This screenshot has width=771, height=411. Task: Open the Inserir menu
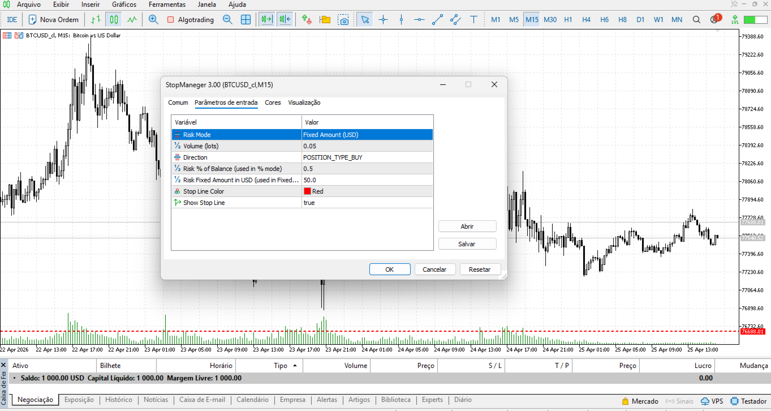(91, 5)
